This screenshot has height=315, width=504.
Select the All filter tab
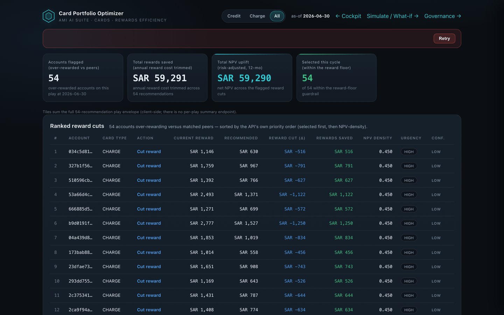tap(277, 16)
